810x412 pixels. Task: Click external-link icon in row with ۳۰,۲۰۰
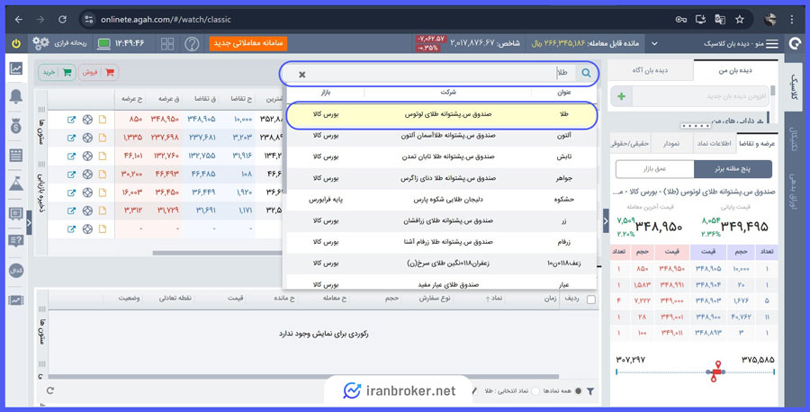(x=71, y=175)
